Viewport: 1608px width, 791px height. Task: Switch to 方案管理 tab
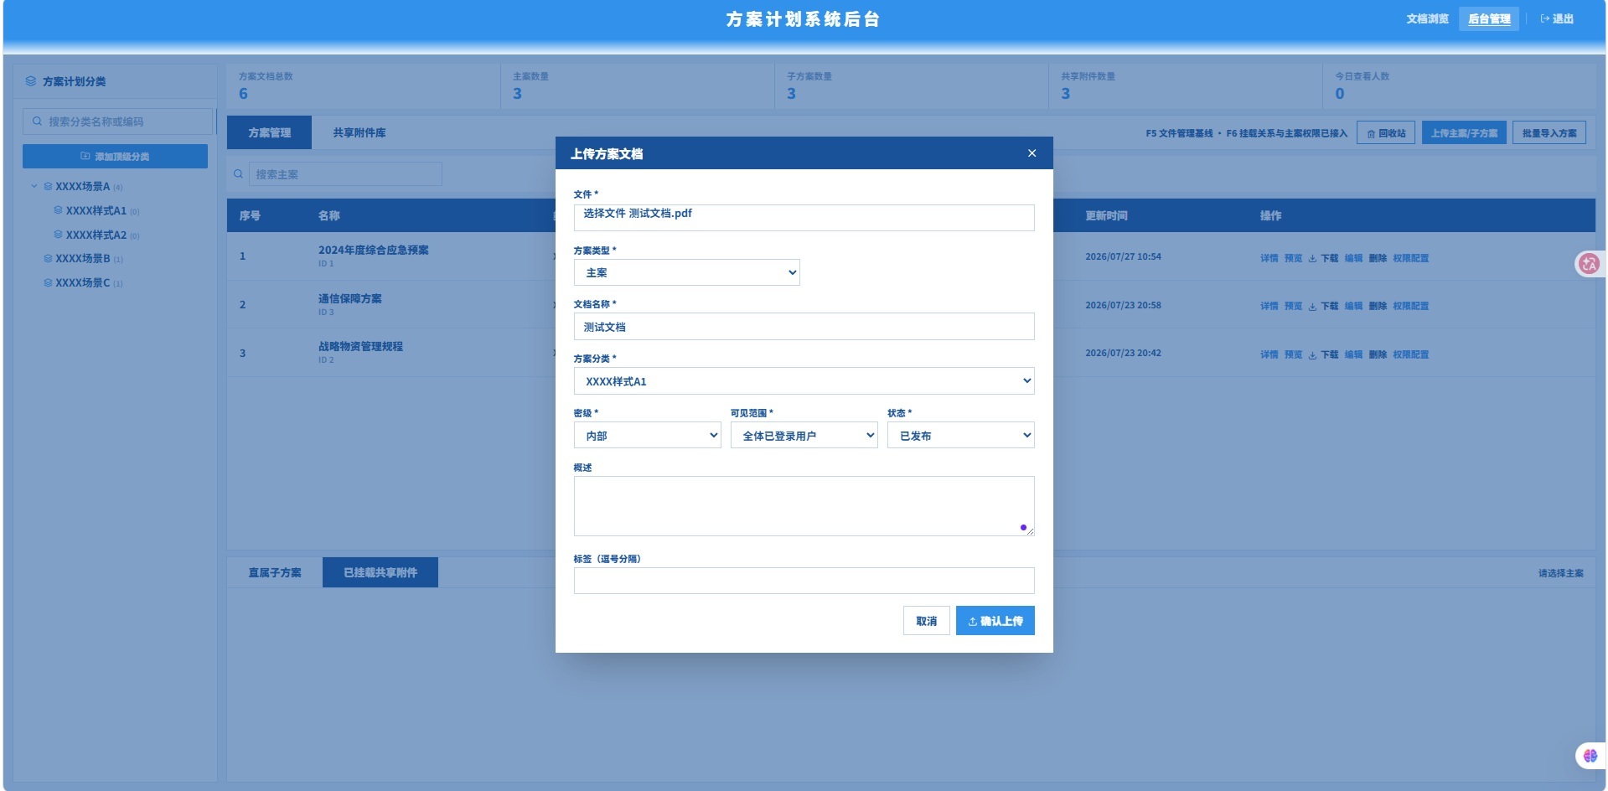[x=269, y=132]
